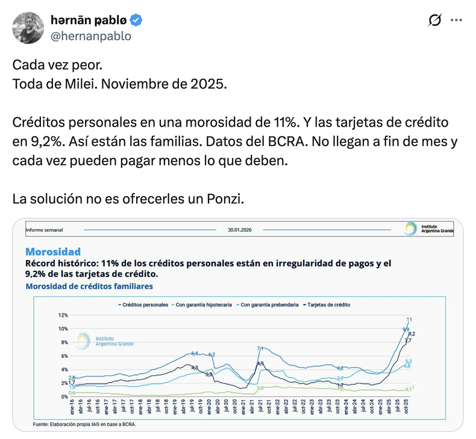476x439 pixels.
Task: Open hernanpablo's profile avatar
Action: [28, 28]
